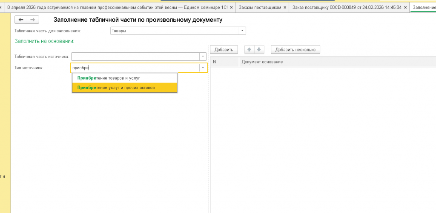Screen dimensions: 436x213
Task: Click the Табличная часть источника text field
Action: pos(135,57)
